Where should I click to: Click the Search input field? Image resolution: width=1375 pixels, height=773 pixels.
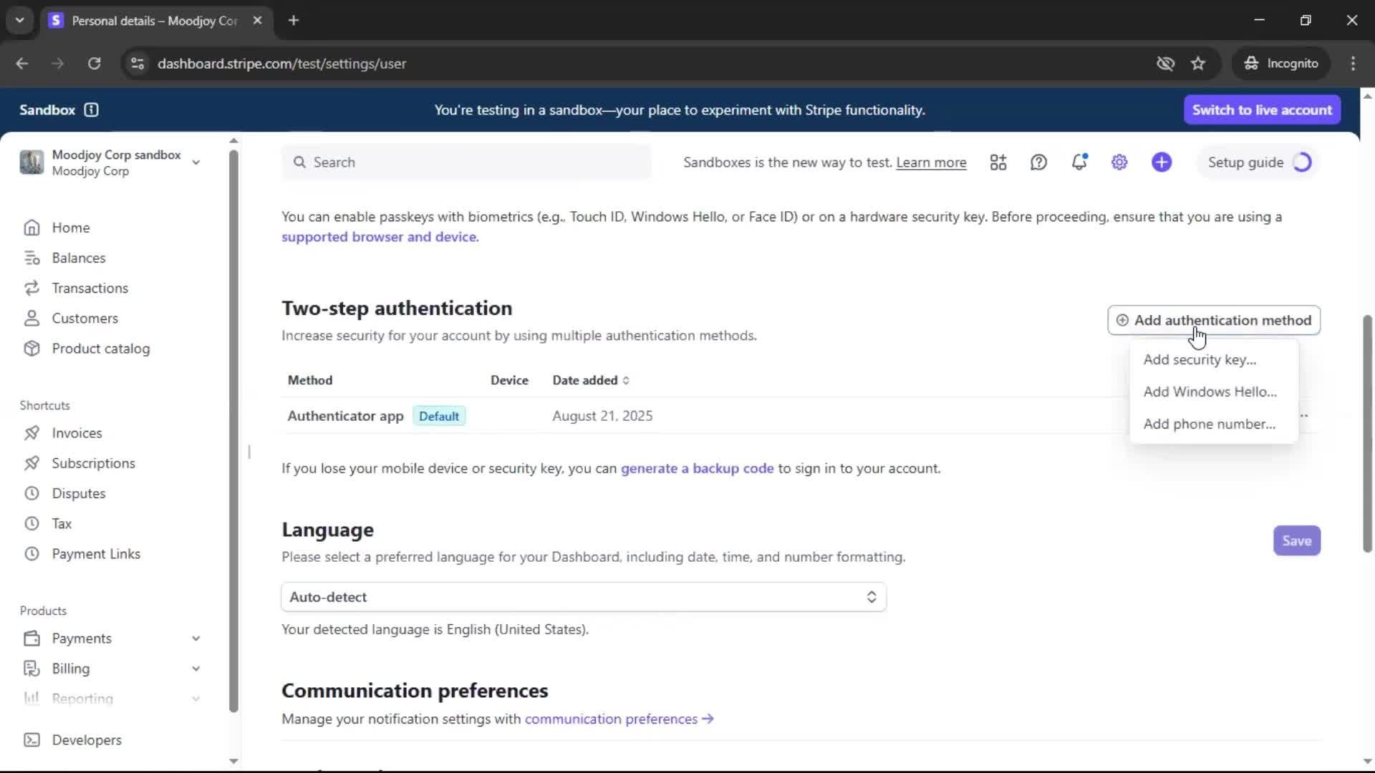(x=465, y=162)
